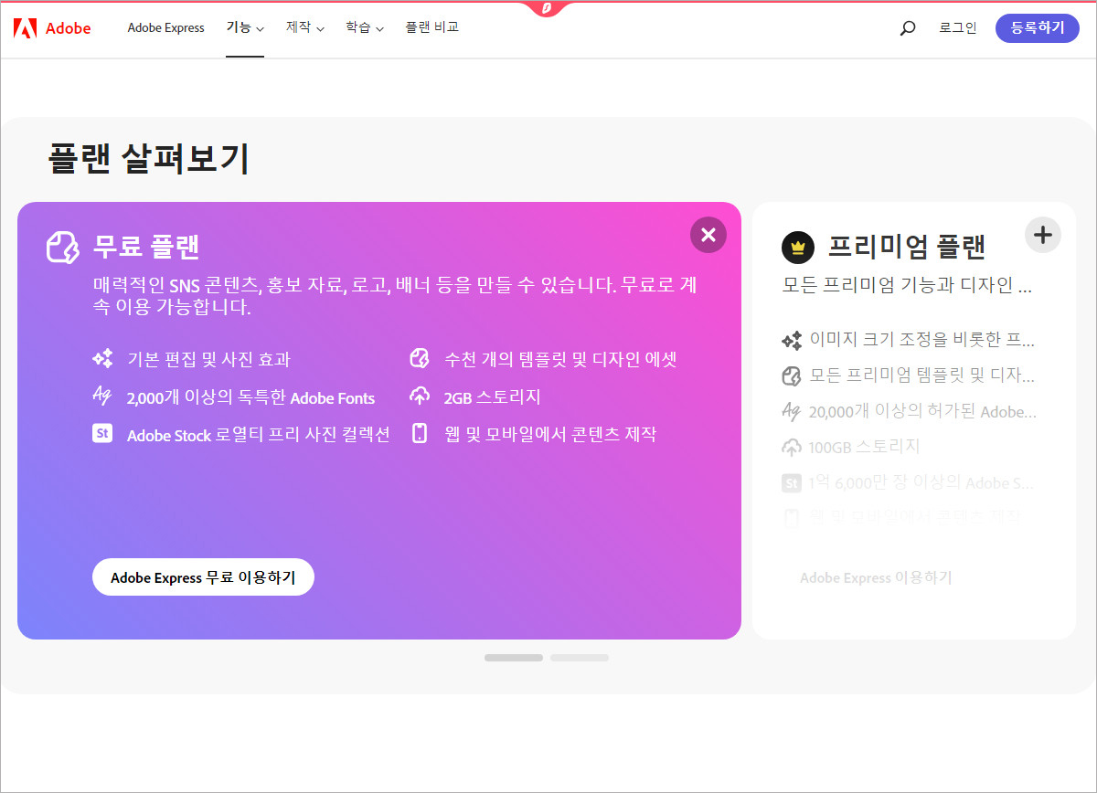Click the free plan sticker icon
Image resolution: width=1097 pixels, height=793 pixels.
(63, 247)
